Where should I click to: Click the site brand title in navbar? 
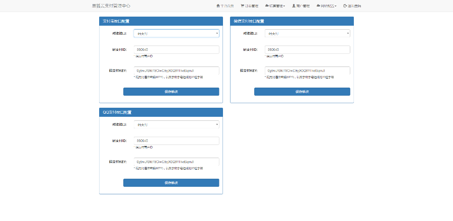[x=111, y=6]
